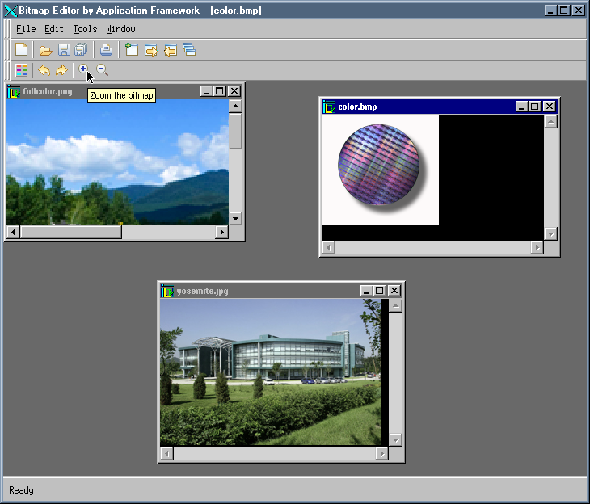Click the single-floppy Save icon
The width and height of the screenshot is (590, 504).
click(x=64, y=50)
